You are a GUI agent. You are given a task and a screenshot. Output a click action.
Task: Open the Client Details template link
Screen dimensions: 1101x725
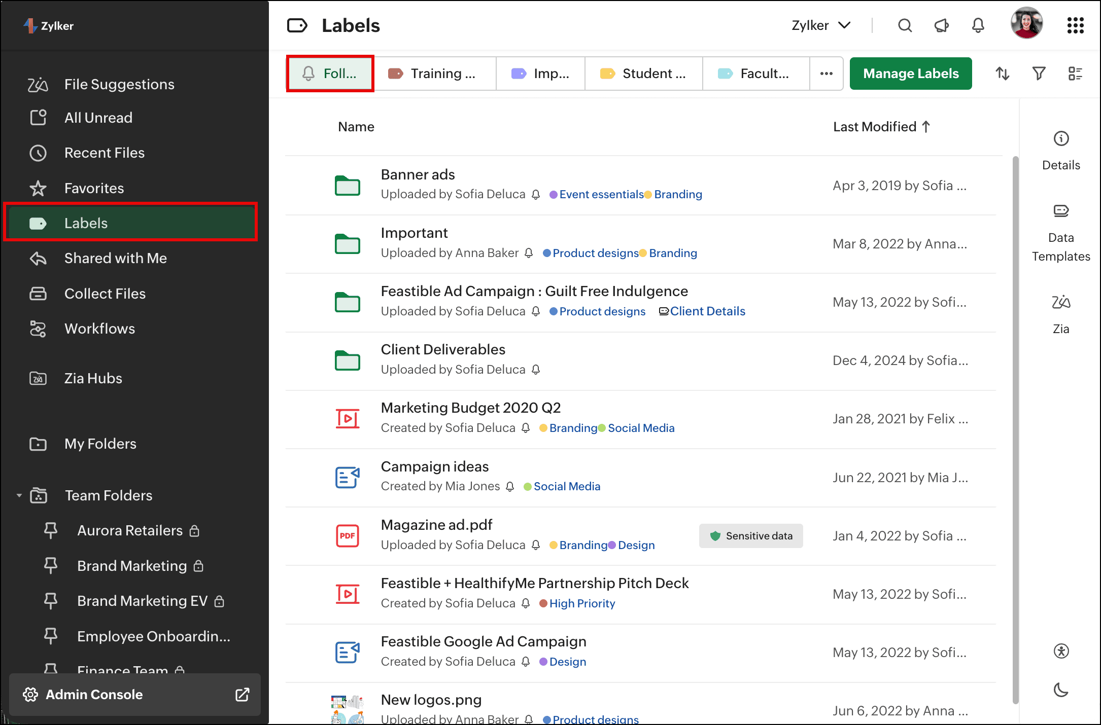coord(707,311)
